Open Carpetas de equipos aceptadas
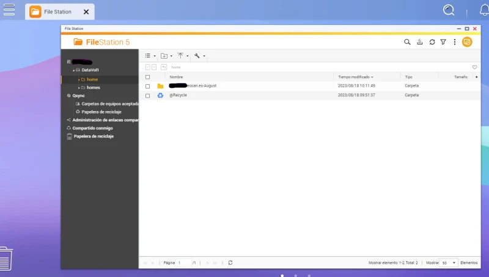The width and height of the screenshot is (489, 277). click(x=110, y=104)
